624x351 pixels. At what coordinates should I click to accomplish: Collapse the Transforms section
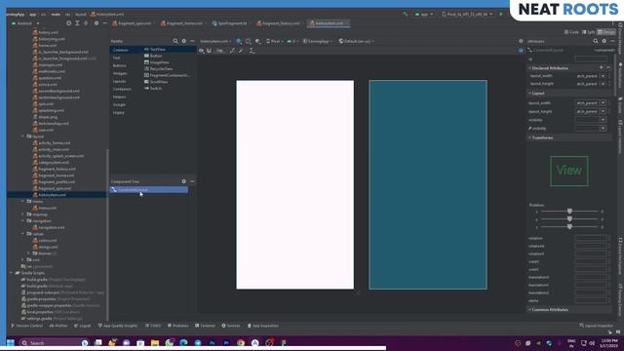click(530, 137)
